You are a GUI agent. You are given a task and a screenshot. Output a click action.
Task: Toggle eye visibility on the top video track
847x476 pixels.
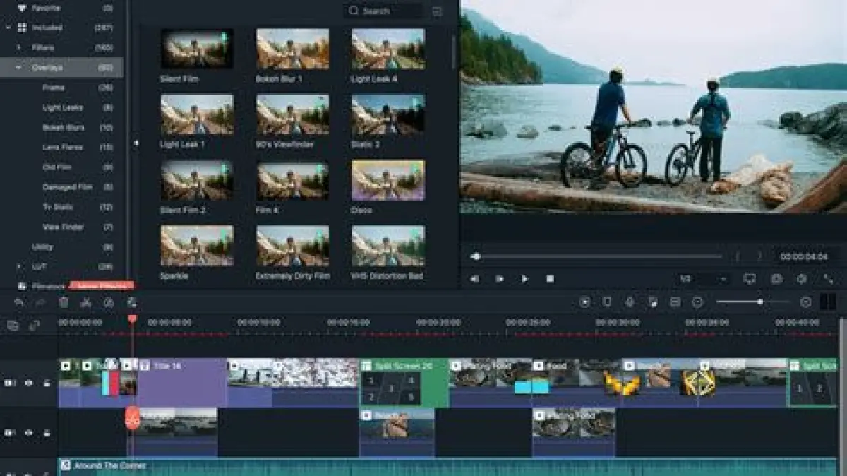(x=29, y=383)
